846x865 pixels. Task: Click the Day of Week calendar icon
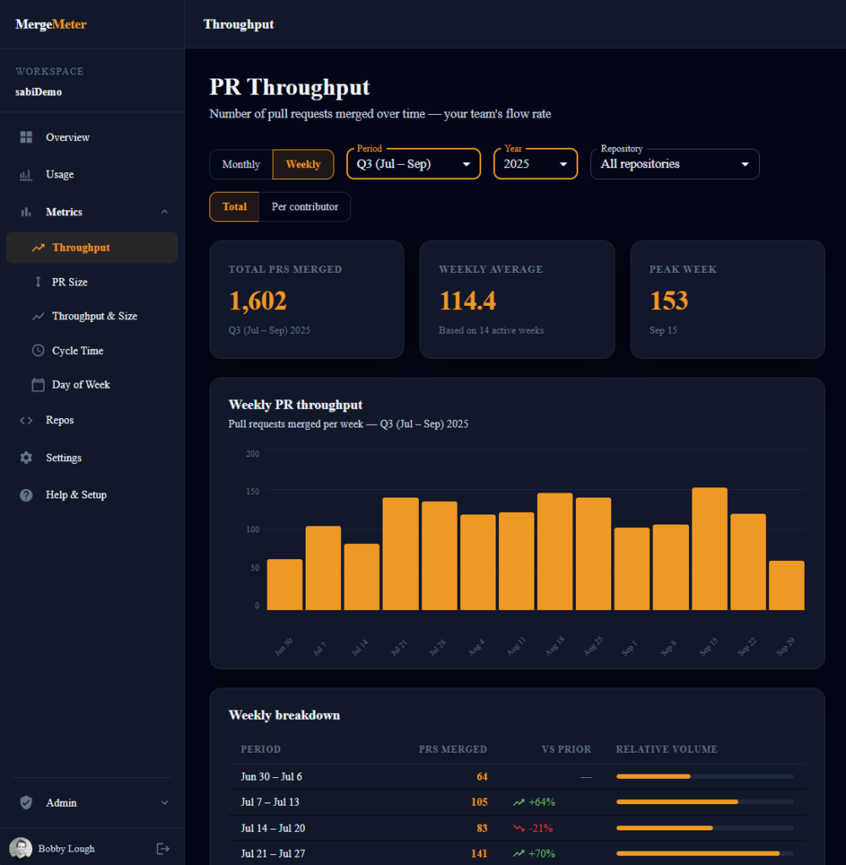[38, 385]
